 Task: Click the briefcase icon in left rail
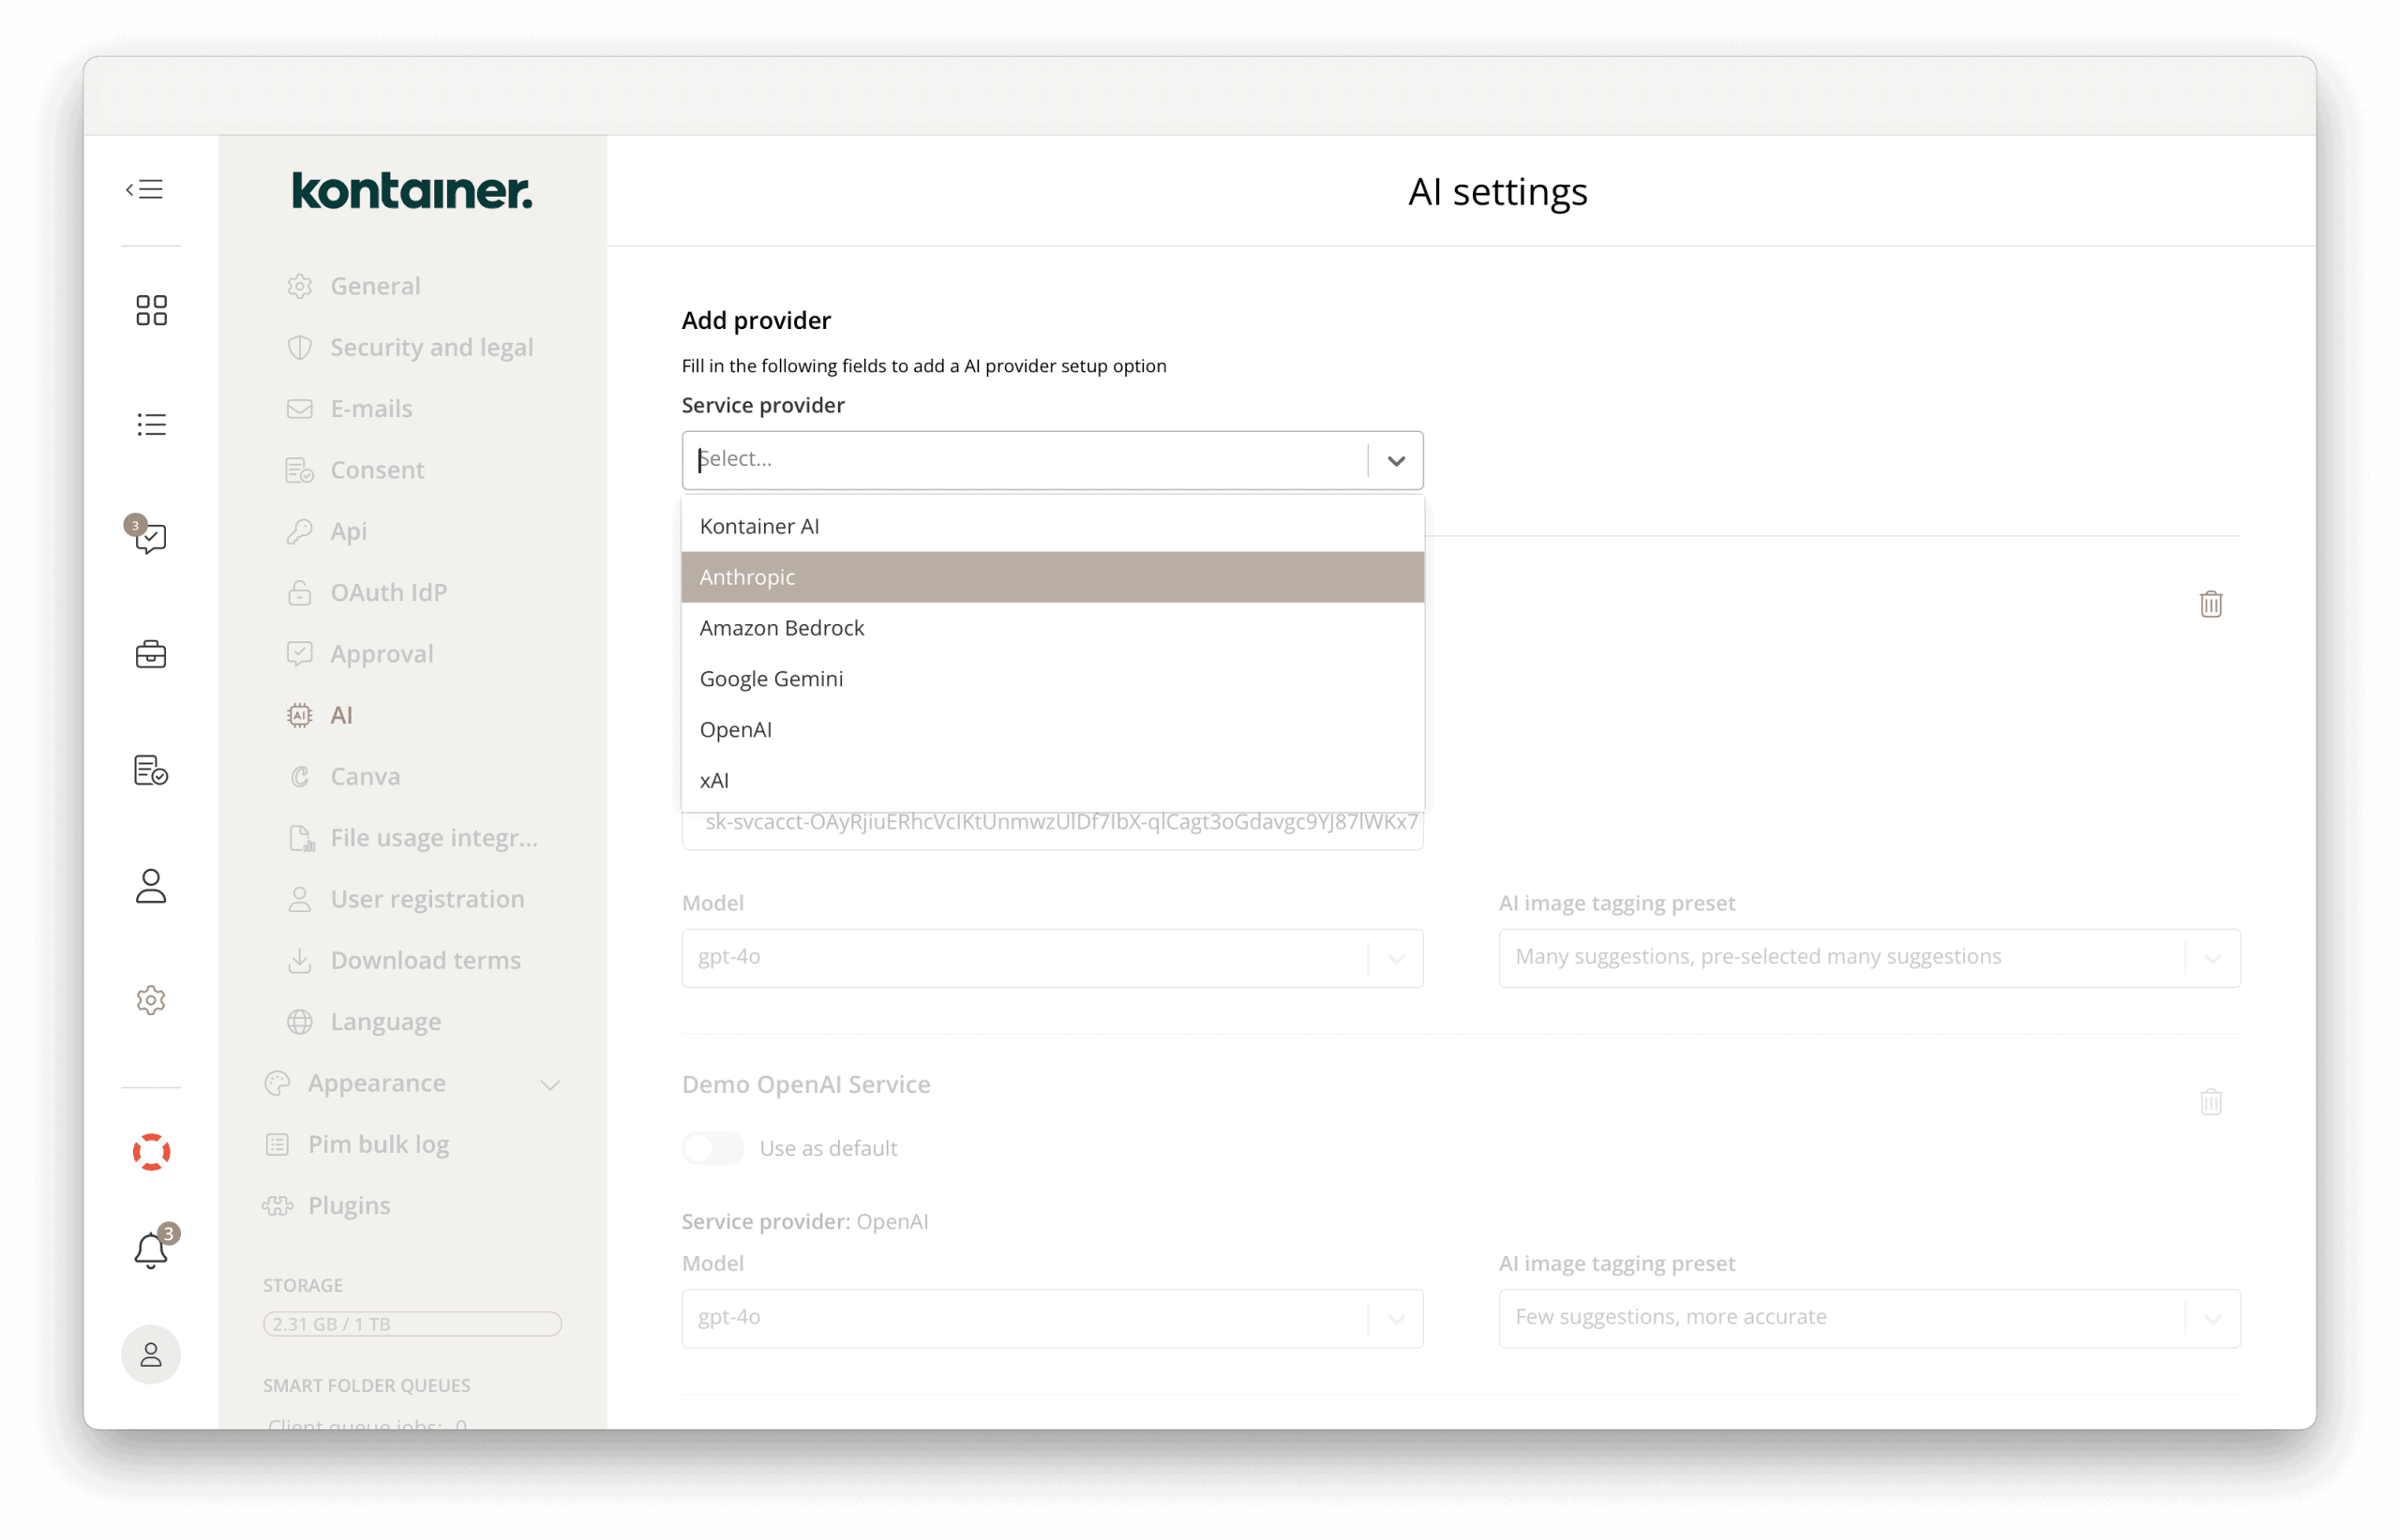pyautogui.click(x=151, y=655)
